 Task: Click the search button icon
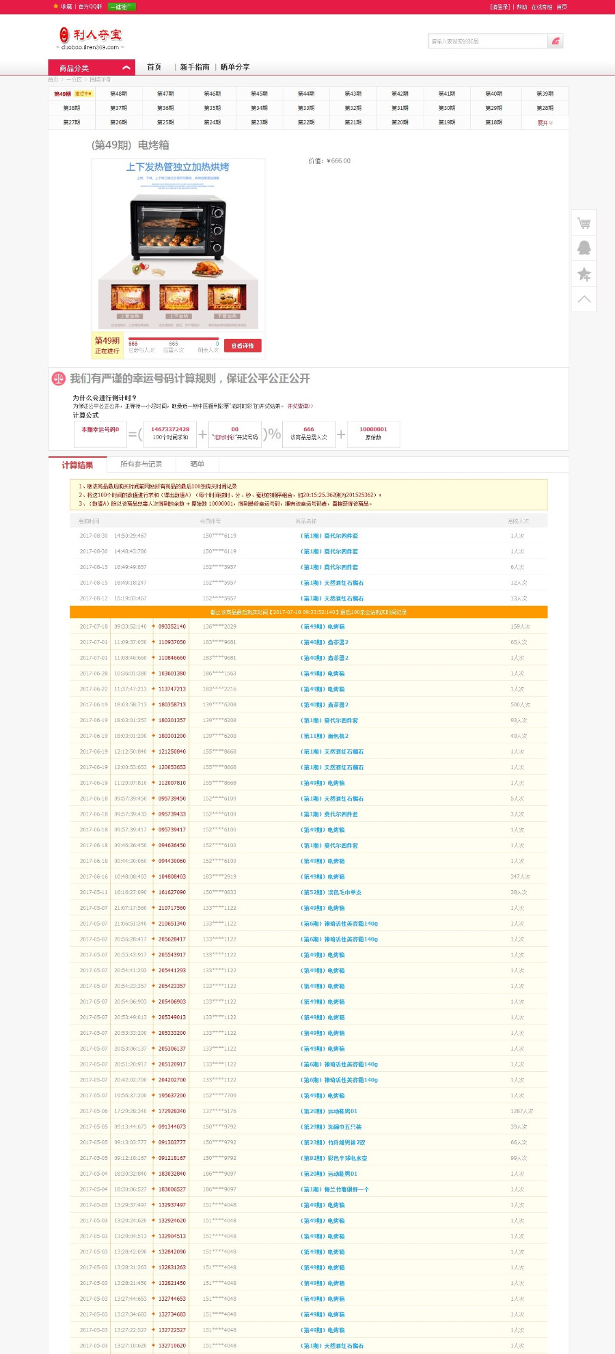pyautogui.click(x=556, y=41)
